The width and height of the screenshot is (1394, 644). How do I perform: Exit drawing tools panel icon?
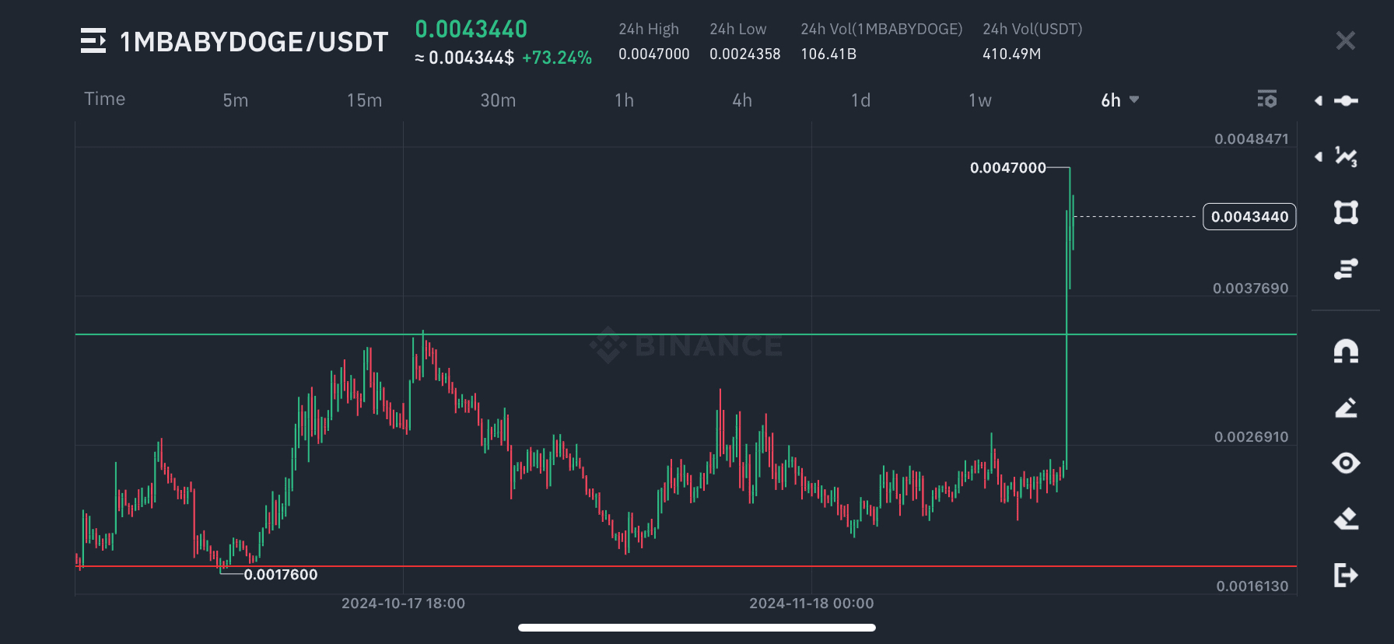[x=1347, y=575]
